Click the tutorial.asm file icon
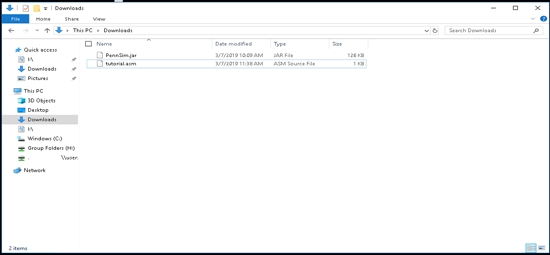This screenshot has height=255, width=550. pos(99,64)
